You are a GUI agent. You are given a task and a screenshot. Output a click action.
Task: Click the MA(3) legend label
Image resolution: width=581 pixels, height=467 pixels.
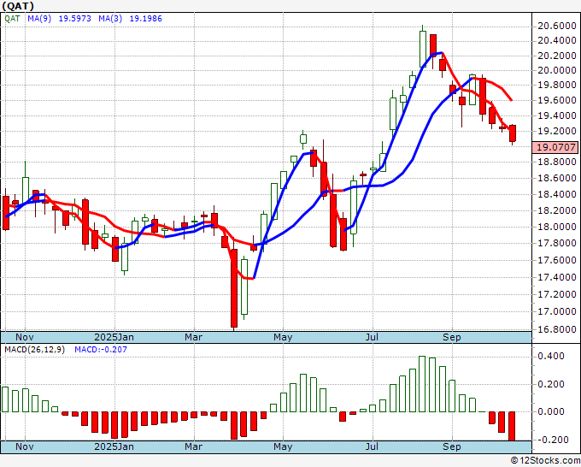click(x=110, y=18)
